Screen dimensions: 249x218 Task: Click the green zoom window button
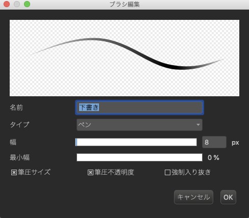[x=27, y=4]
